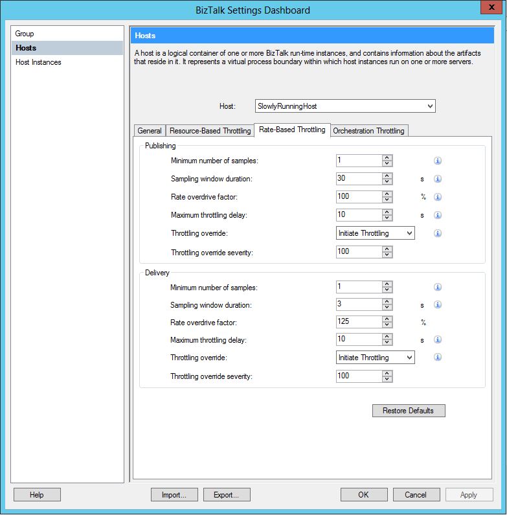Click Delivery Maximum throttling delay field
507x515 pixels.
point(359,339)
